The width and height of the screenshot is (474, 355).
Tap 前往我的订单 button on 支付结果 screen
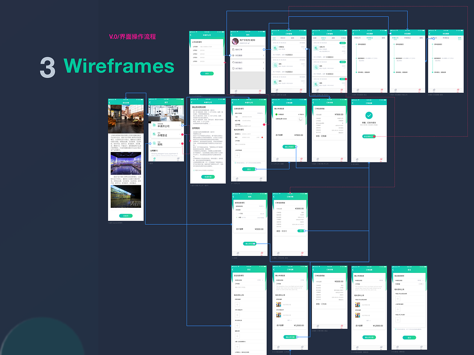369,136
